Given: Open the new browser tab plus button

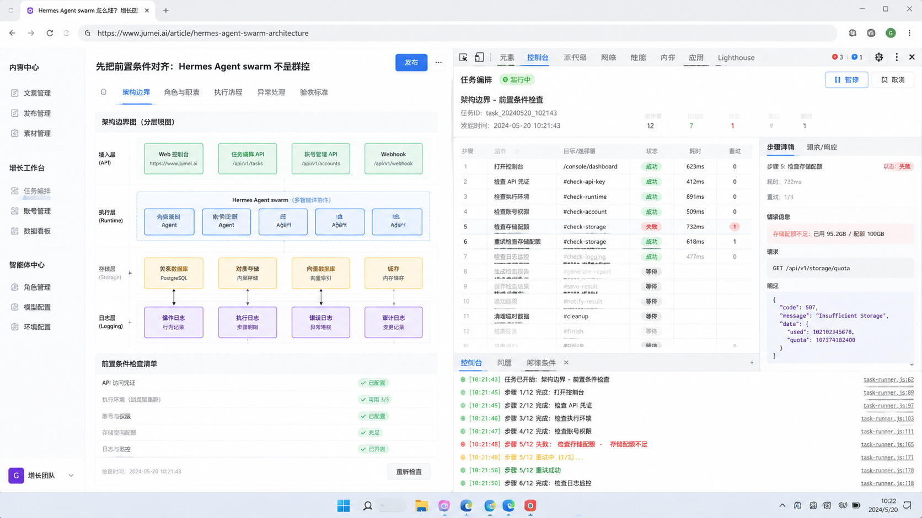Looking at the screenshot, I should pyautogui.click(x=166, y=10).
